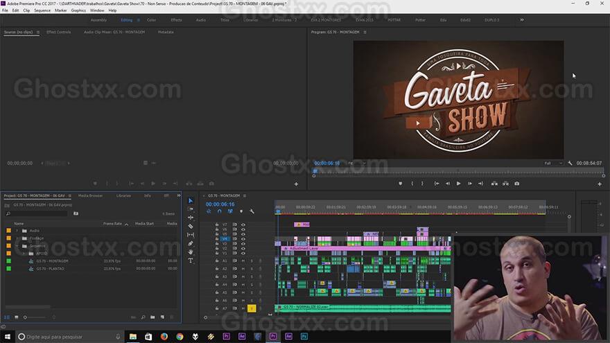Expand the APOIO bin
610x343 pixels.
coord(24,254)
